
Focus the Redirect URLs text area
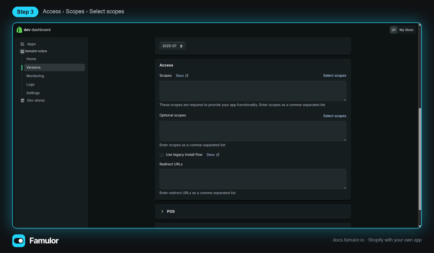pyautogui.click(x=253, y=179)
